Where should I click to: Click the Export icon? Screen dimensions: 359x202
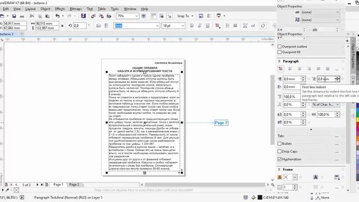[101, 16]
